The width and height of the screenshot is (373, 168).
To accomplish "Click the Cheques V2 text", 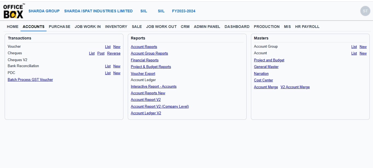I will [x=18, y=60].
